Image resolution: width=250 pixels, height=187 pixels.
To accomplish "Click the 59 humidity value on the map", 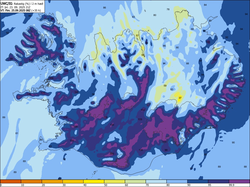I will click(x=165, y=86).
